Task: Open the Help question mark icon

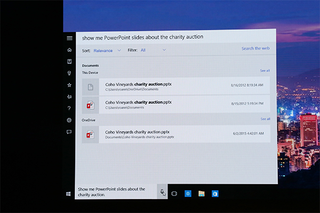Action: pos(69,108)
